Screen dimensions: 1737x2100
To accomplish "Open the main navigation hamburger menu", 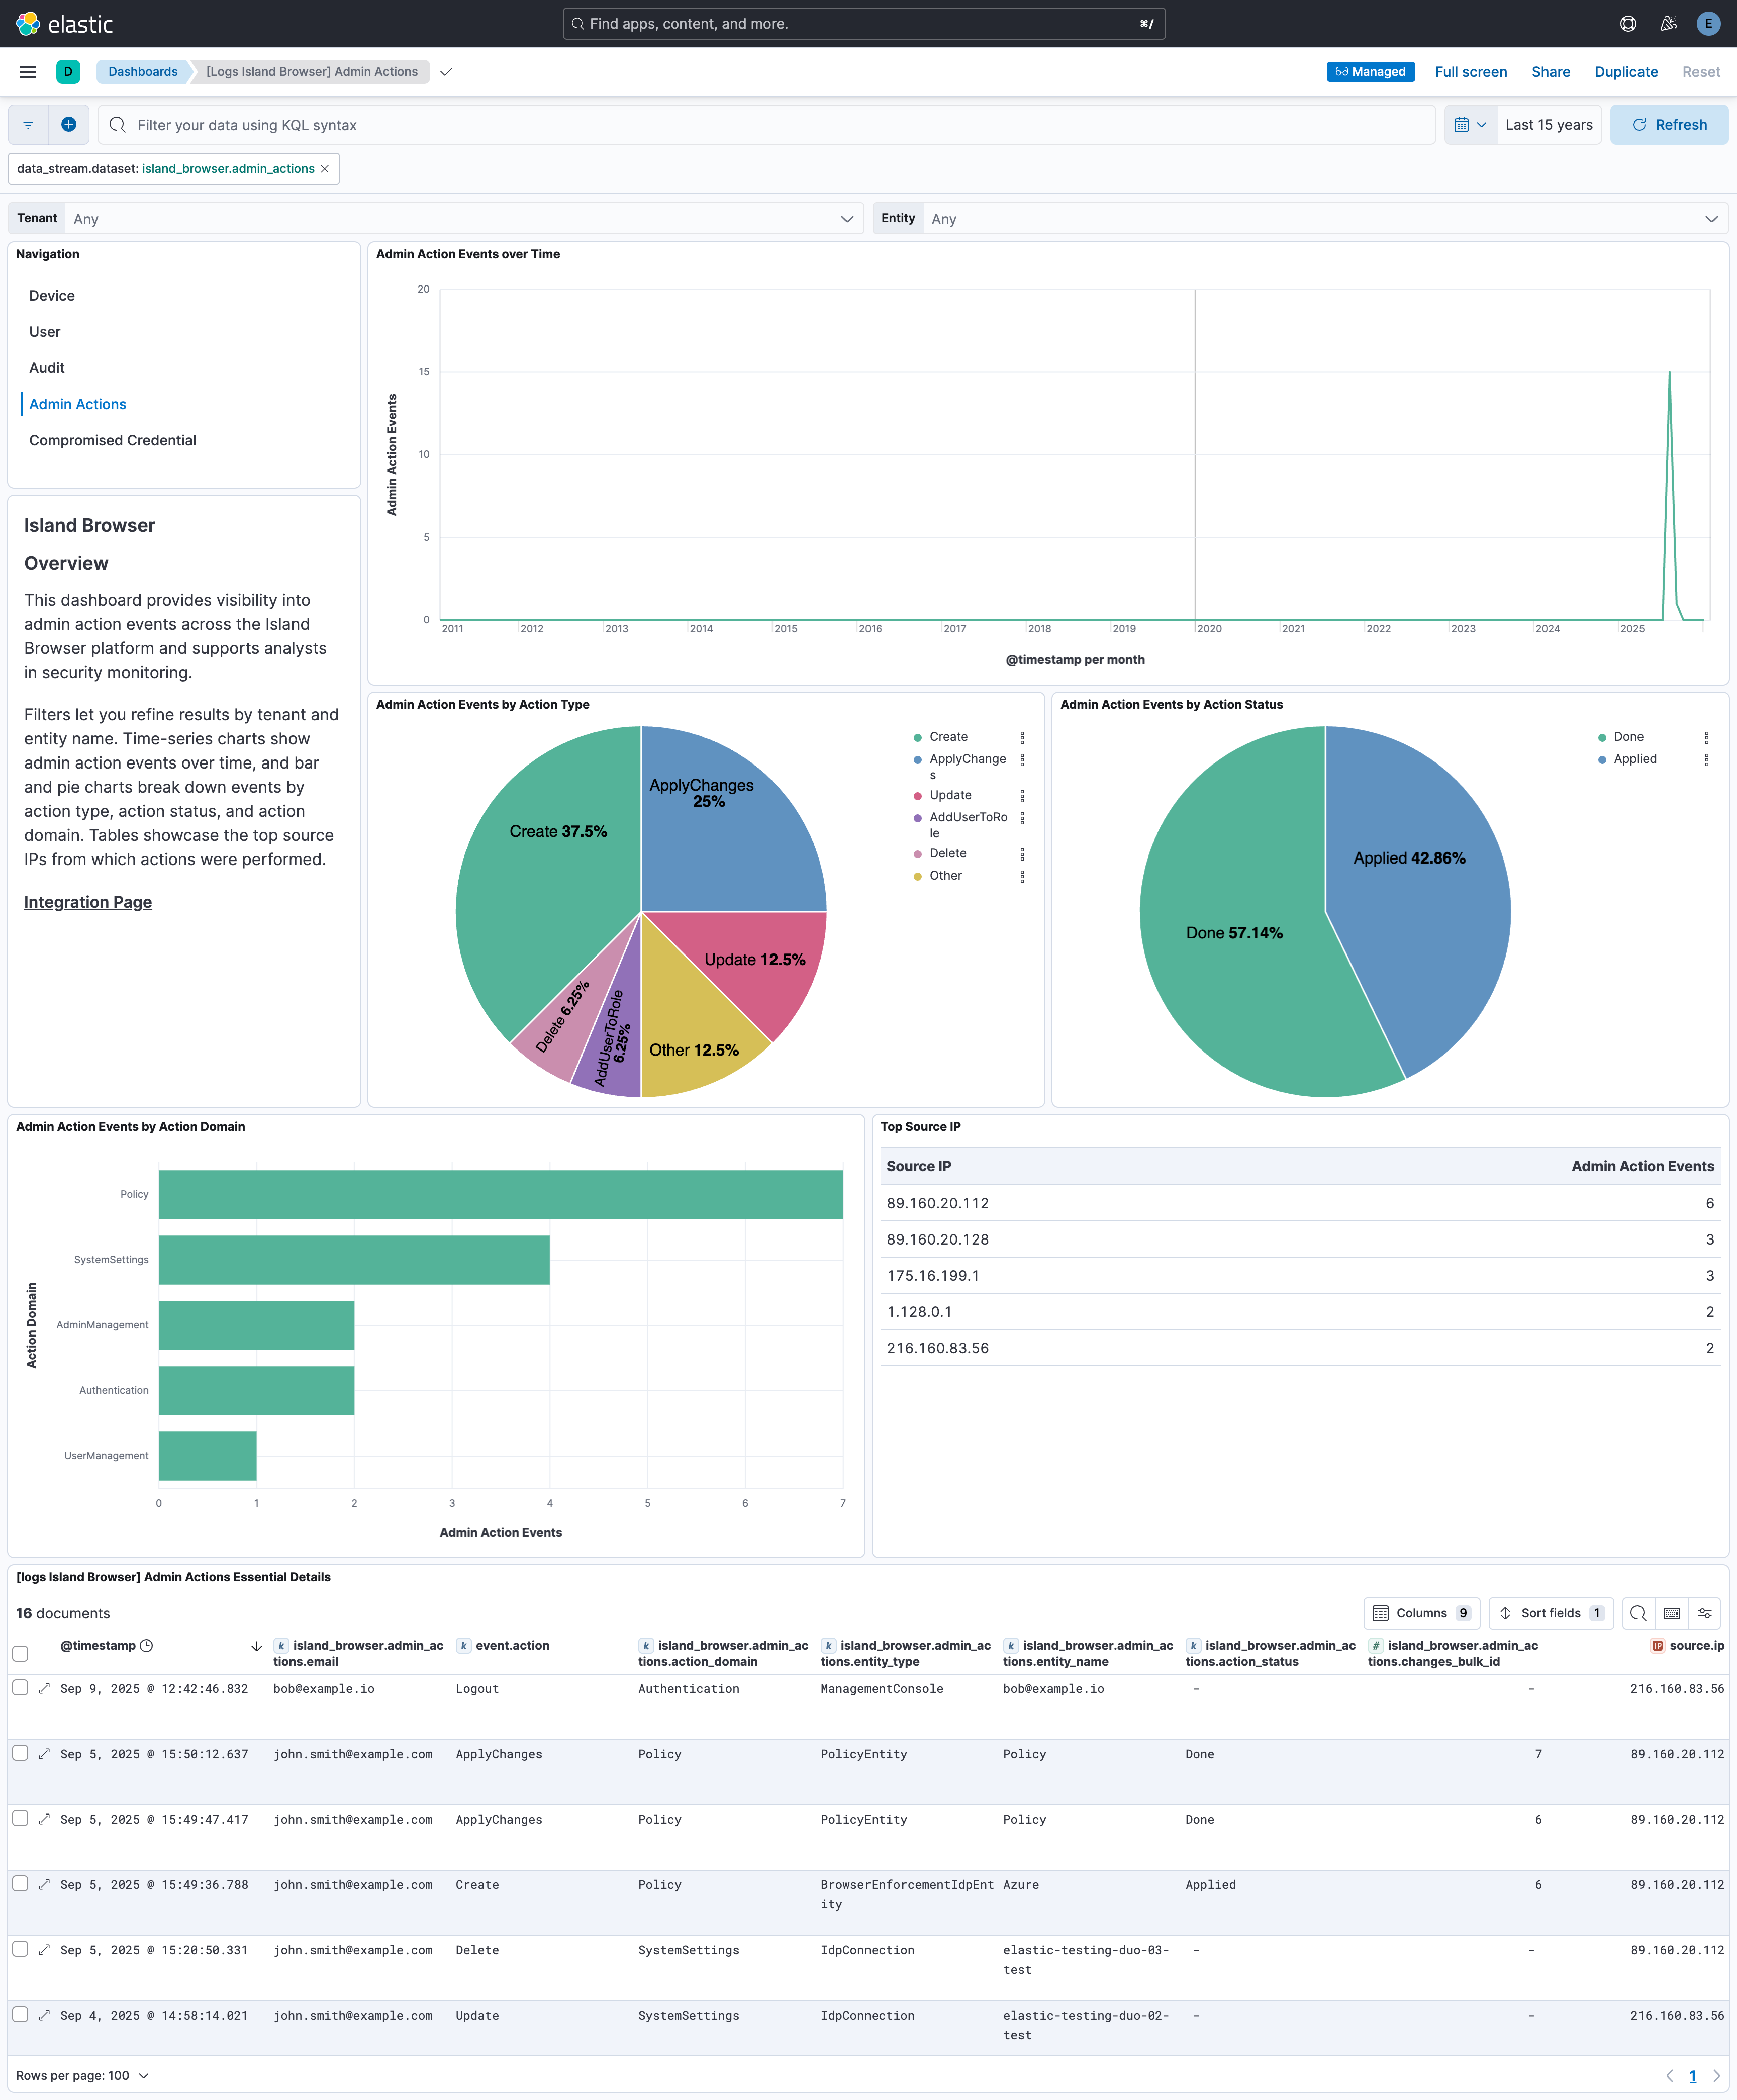I will tap(27, 71).
